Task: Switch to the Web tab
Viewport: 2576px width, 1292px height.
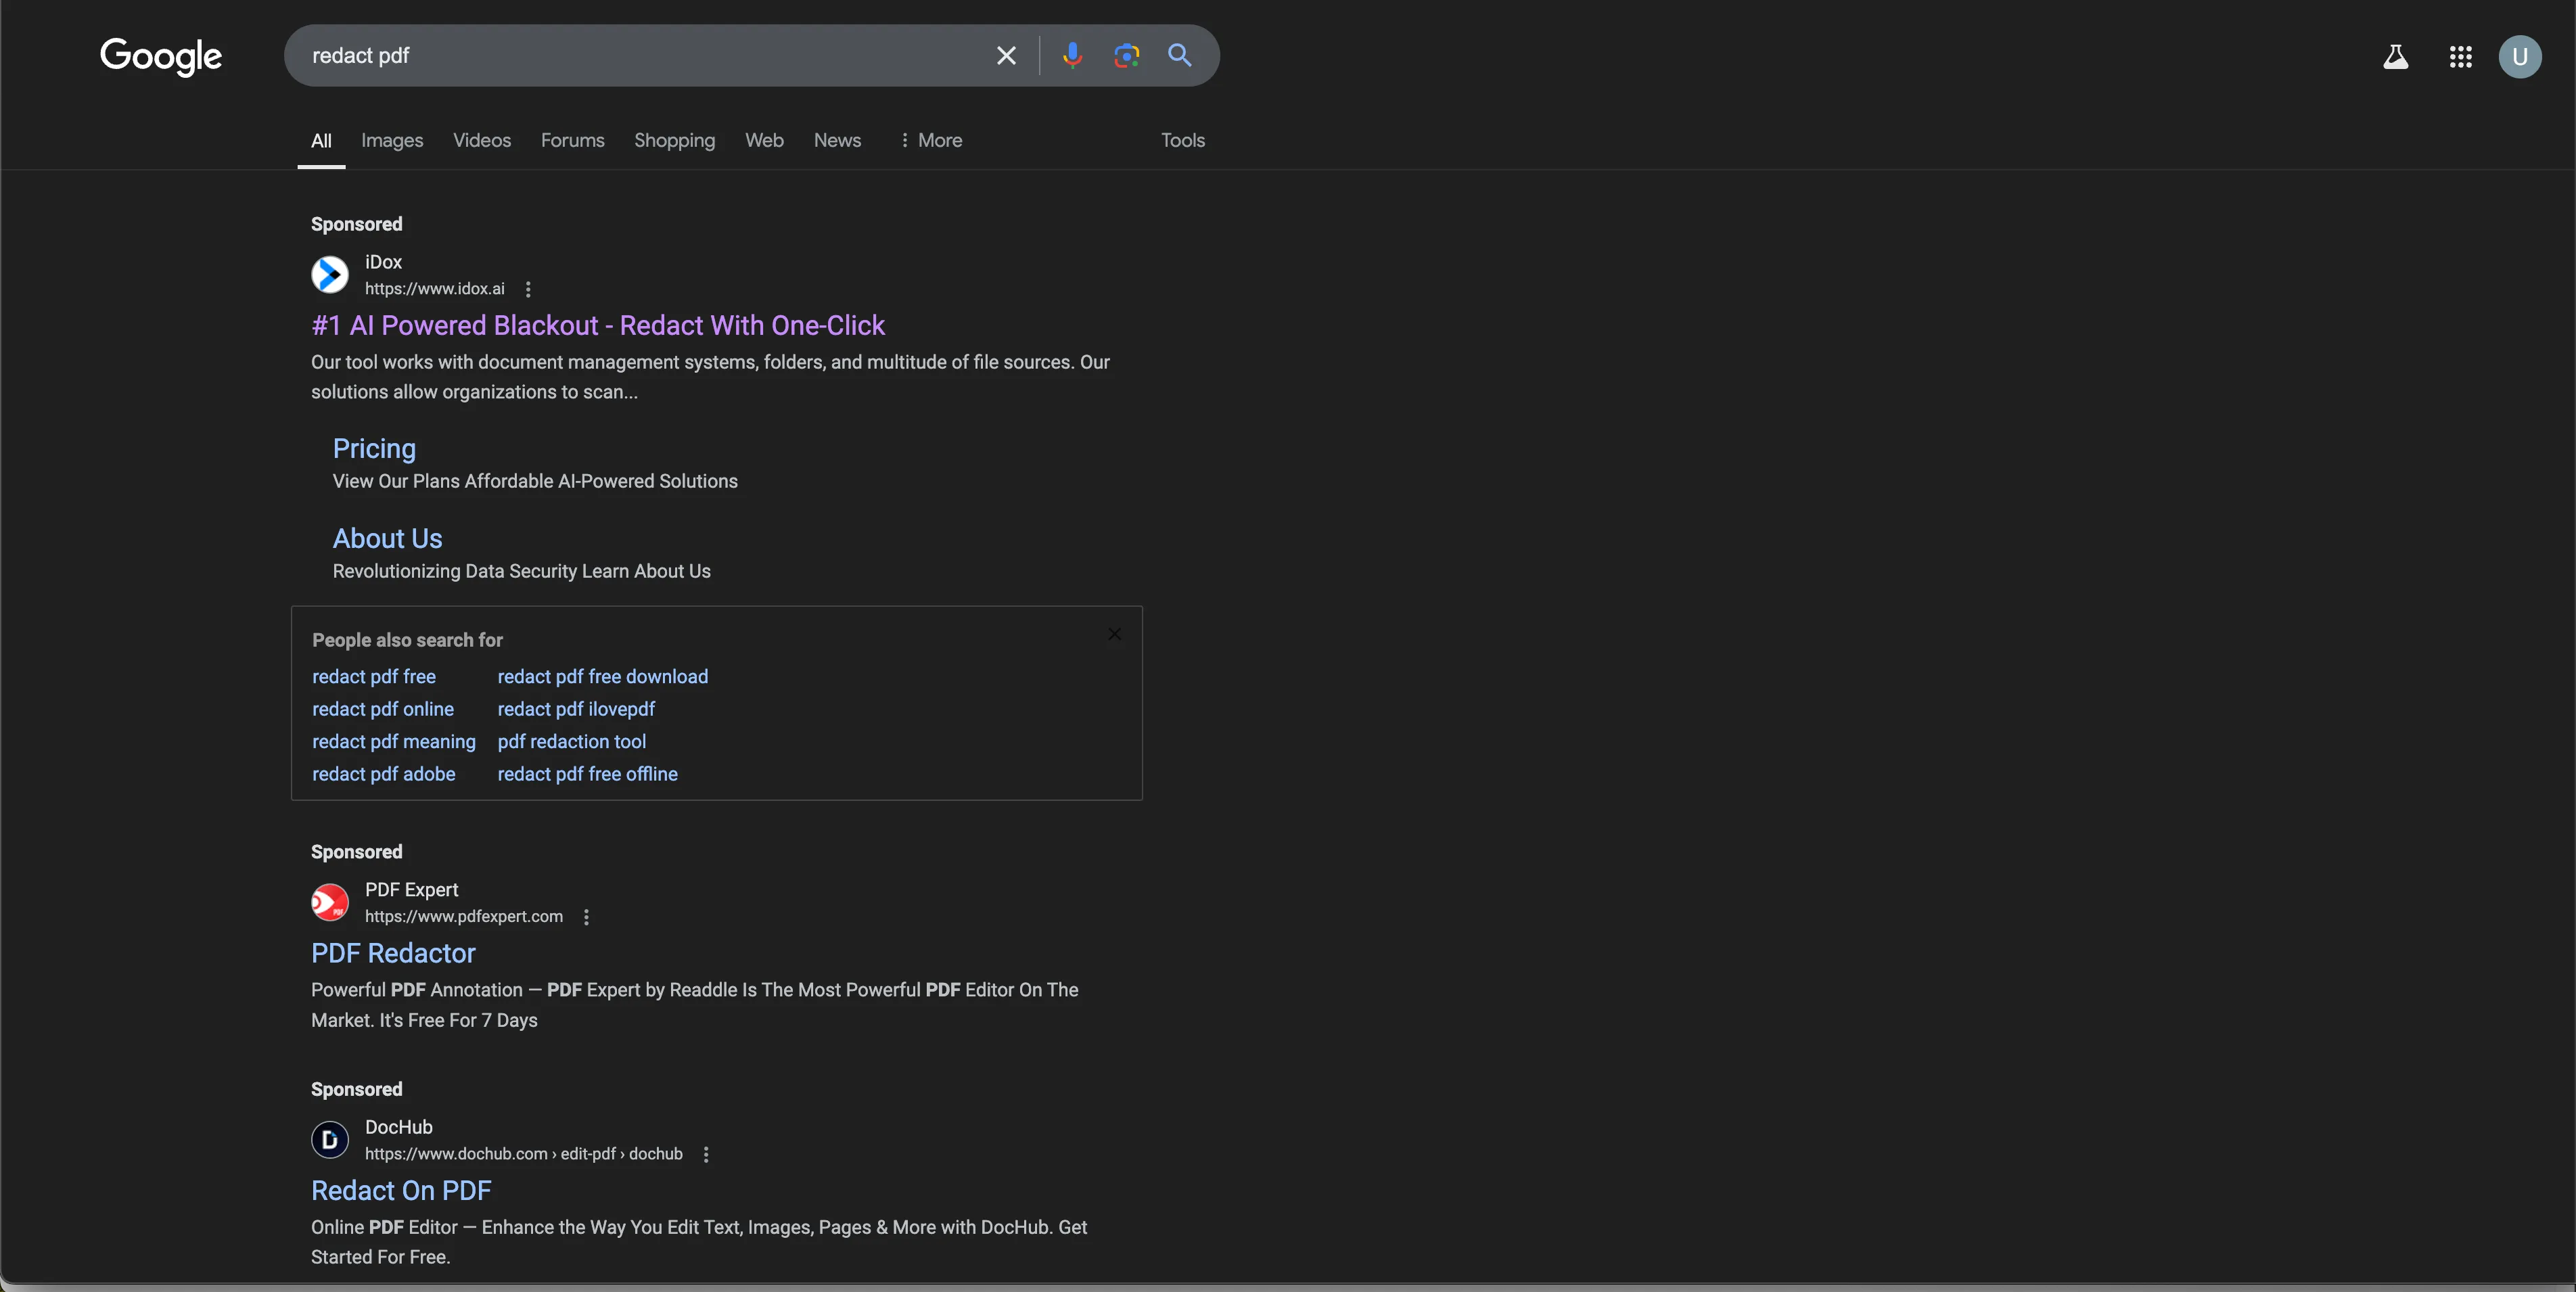Action: pyautogui.click(x=764, y=141)
